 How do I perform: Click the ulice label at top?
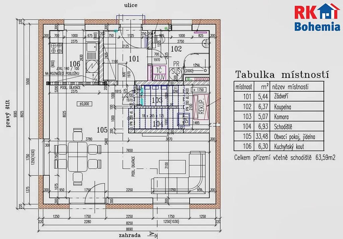(x=131, y=5)
